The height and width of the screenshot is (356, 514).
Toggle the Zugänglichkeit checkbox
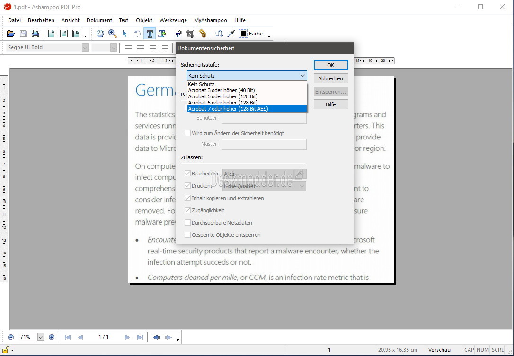(187, 210)
